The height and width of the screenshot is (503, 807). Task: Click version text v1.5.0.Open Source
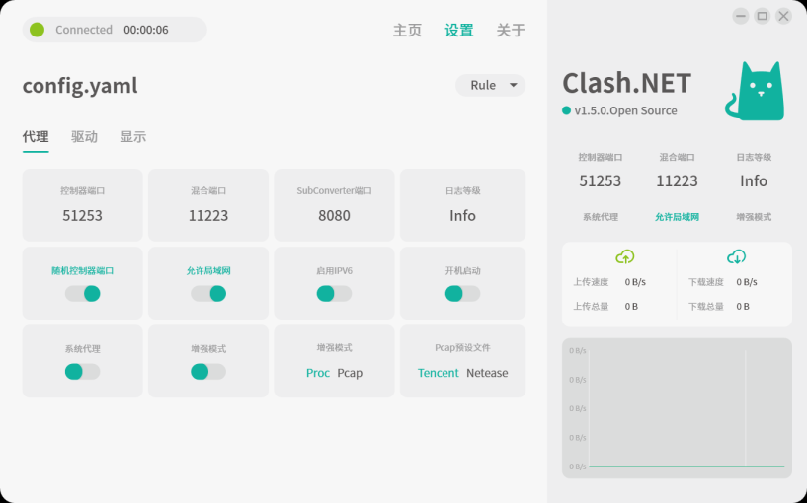(x=626, y=110)
